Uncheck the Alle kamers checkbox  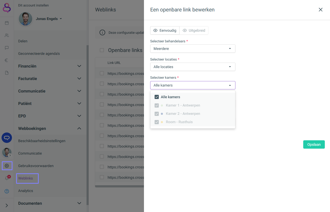[157, 97]
